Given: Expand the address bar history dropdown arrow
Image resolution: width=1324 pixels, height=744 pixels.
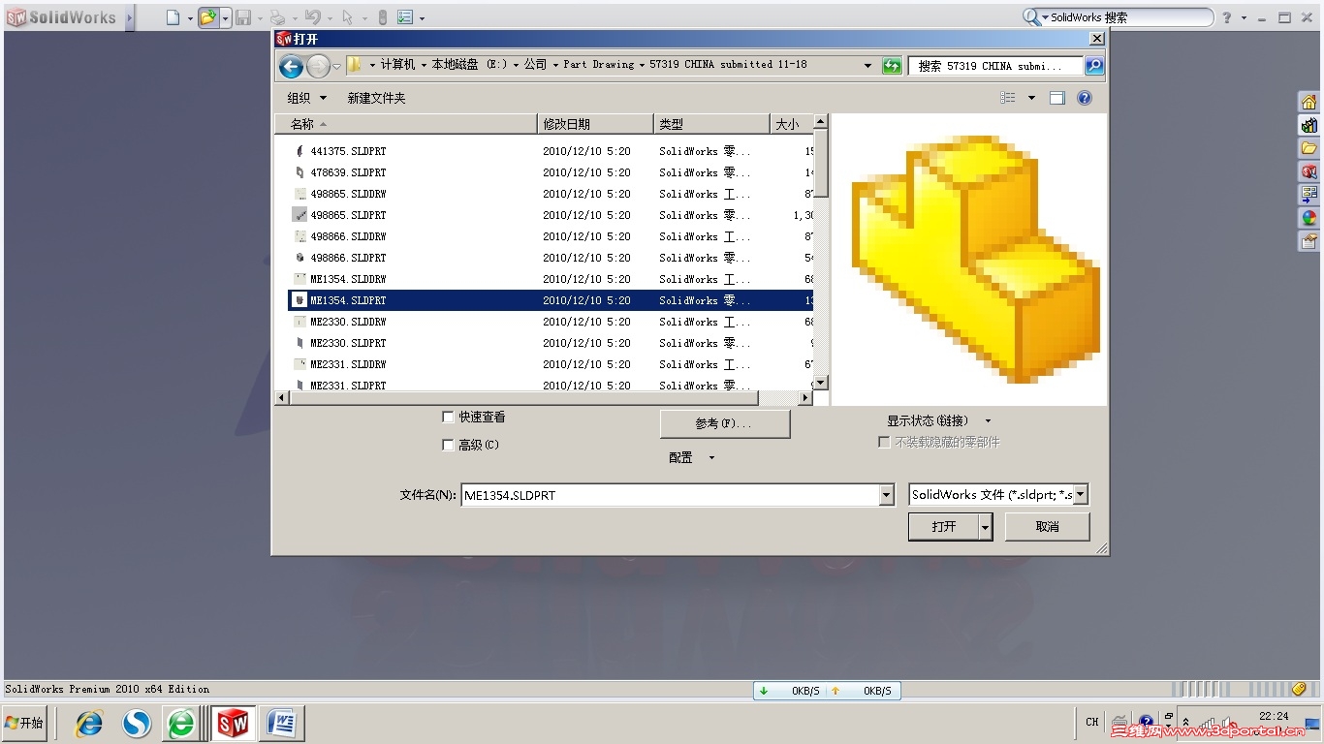Looking at the screenshot, I should [867, 66].
